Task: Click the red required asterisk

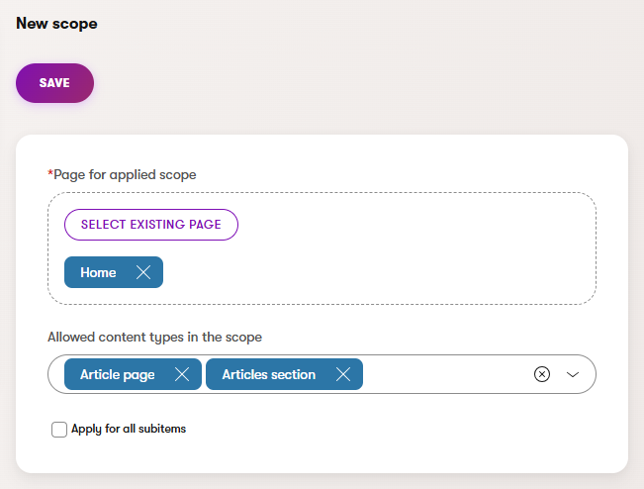Action: [x=50, y=173]
